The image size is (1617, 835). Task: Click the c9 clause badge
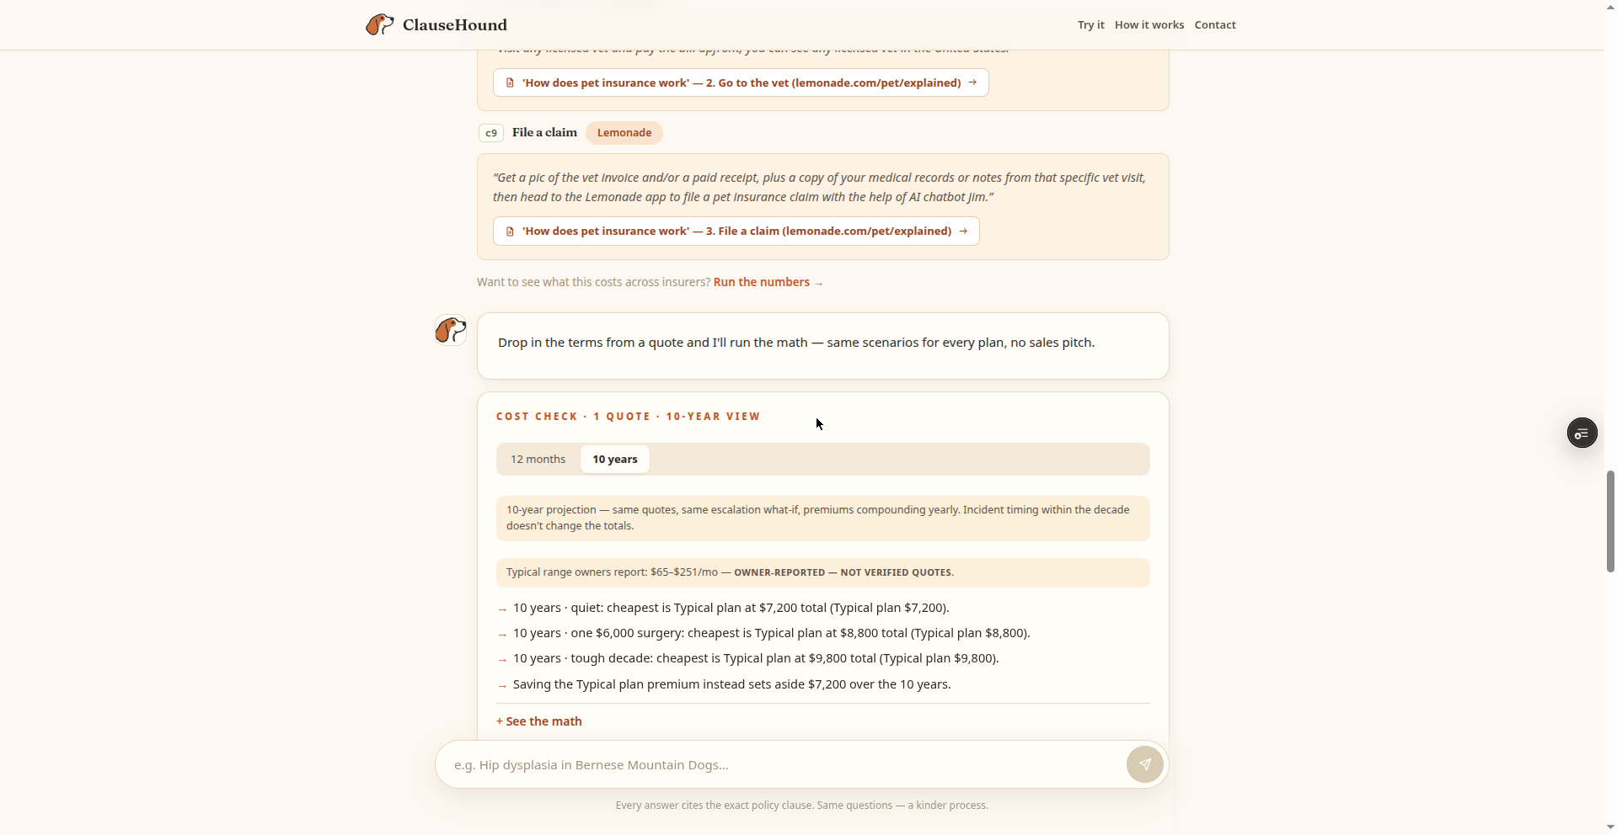click(491, 133)
